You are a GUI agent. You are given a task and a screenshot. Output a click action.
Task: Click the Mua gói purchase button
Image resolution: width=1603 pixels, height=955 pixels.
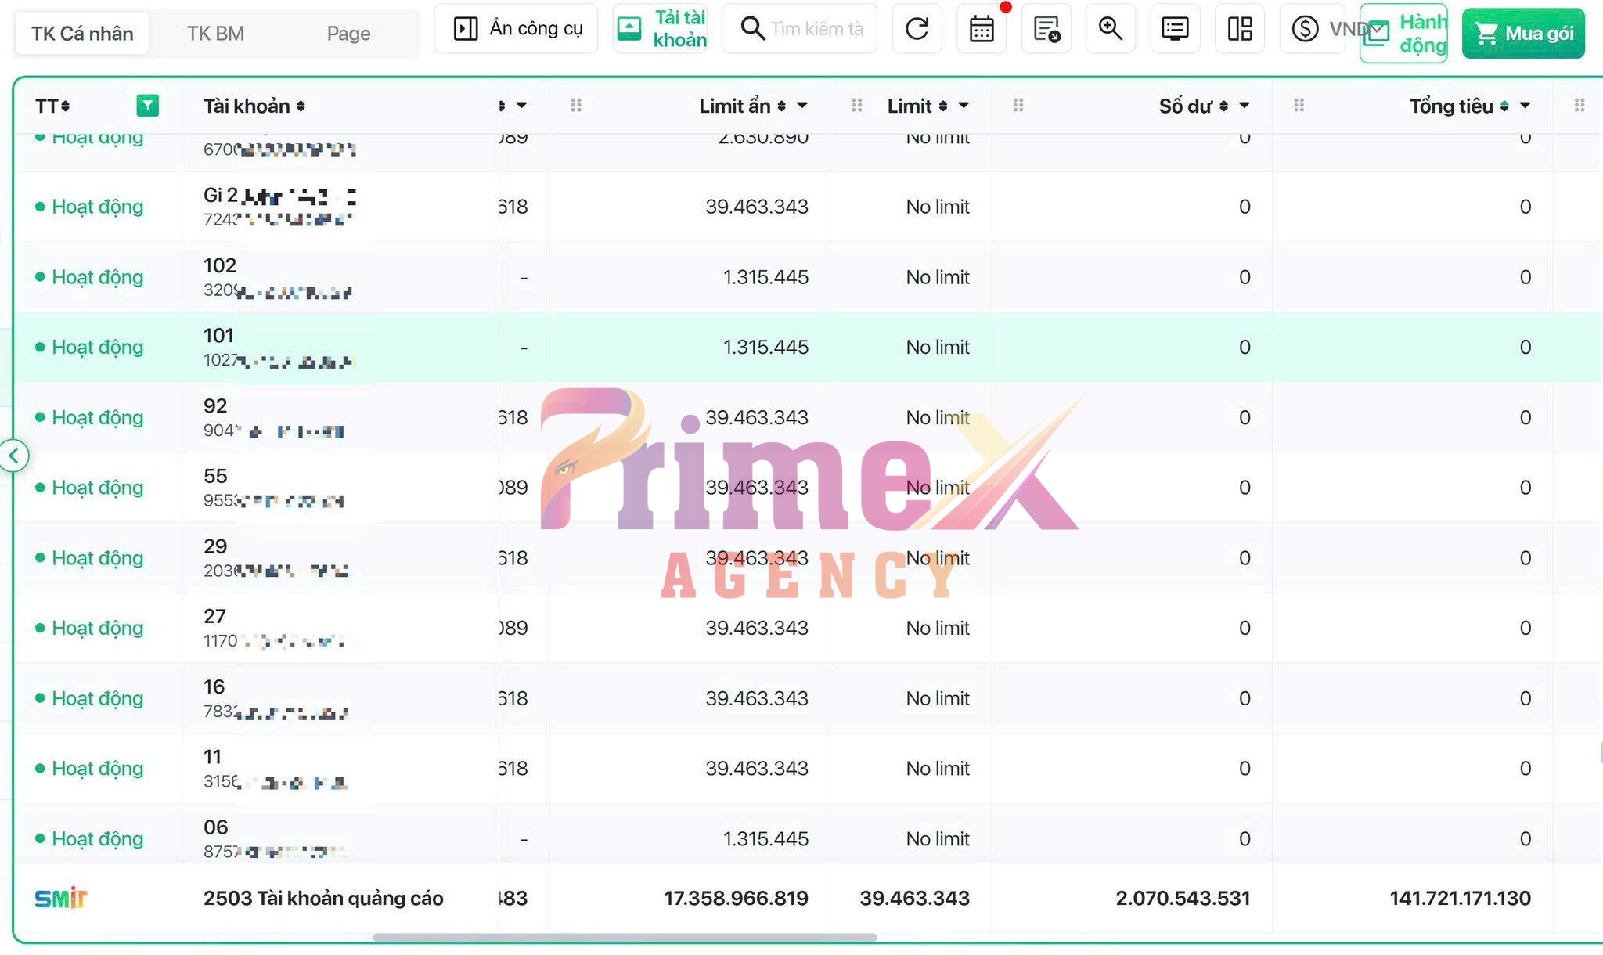click(1522, 34)
